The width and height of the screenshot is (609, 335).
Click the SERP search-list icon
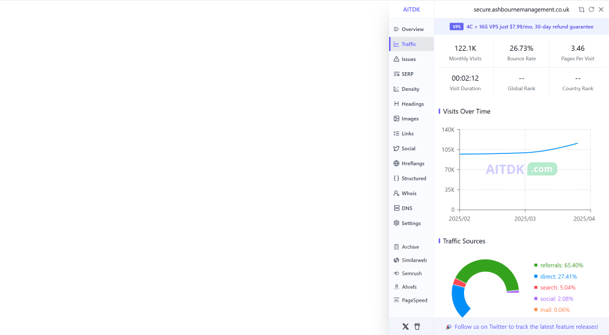point(396,74)
